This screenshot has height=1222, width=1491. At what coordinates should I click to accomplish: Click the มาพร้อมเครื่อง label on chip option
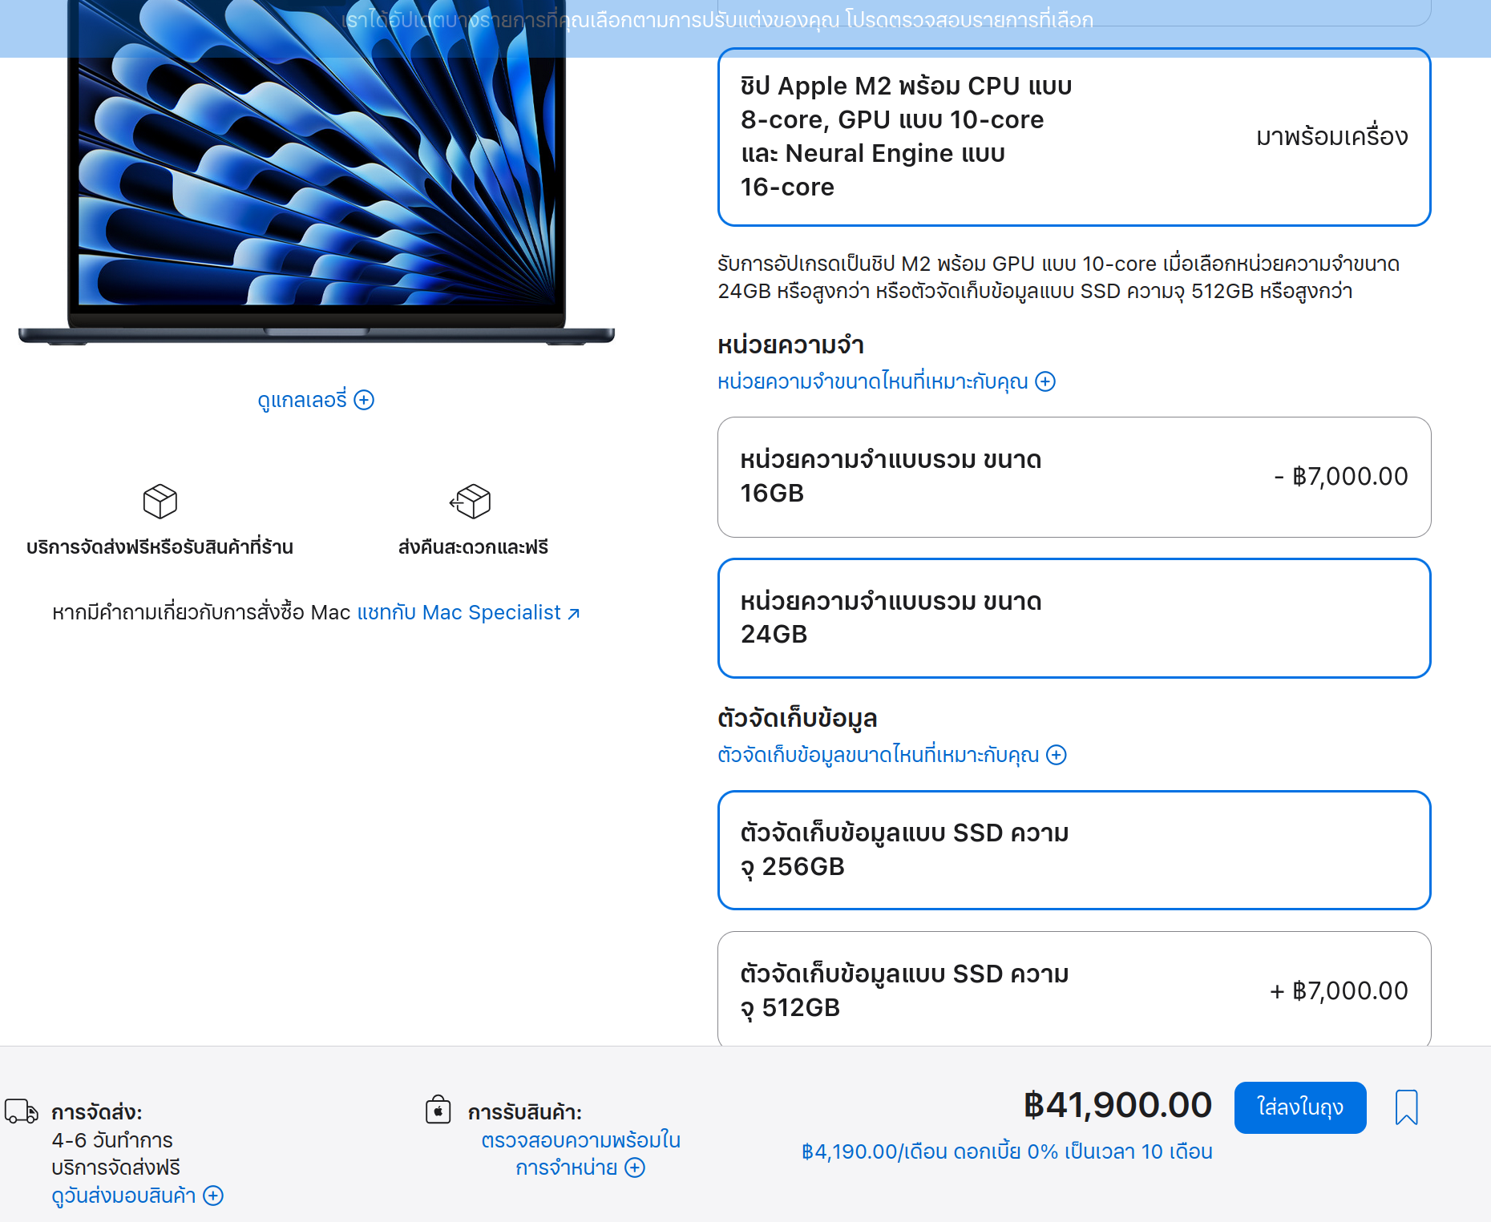tap(1332, 137)
